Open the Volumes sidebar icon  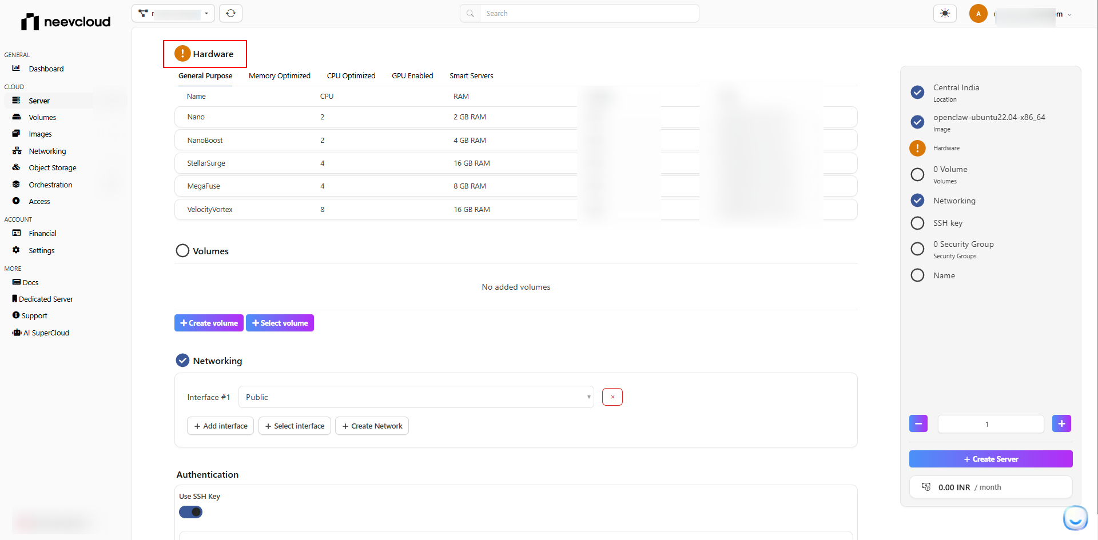click(17, 117)
